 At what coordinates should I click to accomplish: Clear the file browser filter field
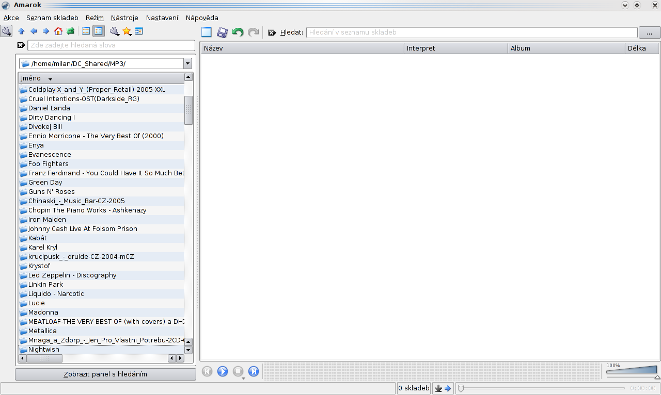(x=21, y=45)
